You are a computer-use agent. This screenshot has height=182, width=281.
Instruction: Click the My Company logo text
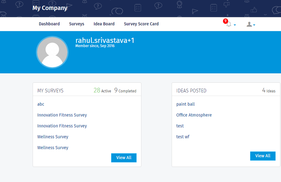tap(50, 8)
